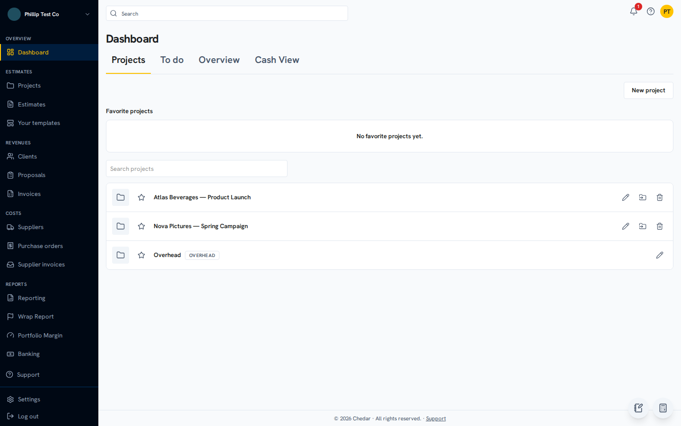681x426 pixels.
Task: Open Banking in the sidebar
Action: tap(49, 354)
